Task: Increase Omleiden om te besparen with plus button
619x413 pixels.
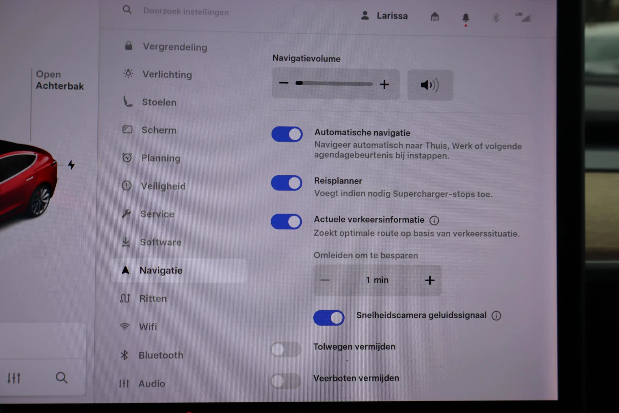Action: click(429, 280)
